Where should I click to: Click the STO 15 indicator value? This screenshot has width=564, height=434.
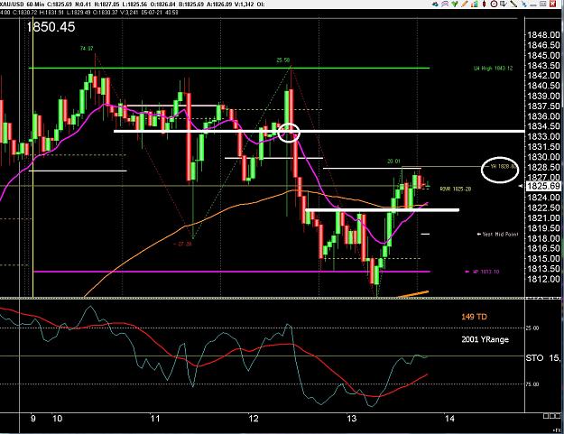pos(543,358)
